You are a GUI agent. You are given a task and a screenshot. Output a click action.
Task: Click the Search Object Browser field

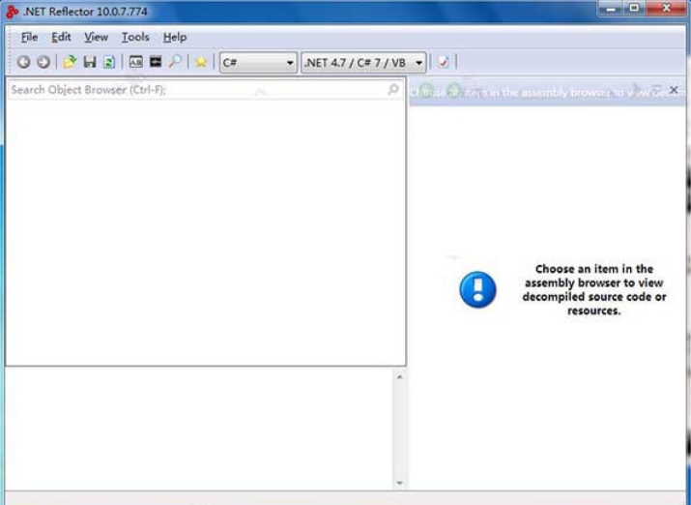[206, 90]
